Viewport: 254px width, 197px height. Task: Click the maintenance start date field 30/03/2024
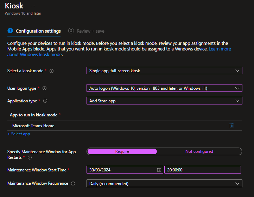pyautogui.click(x=121, y=170)
